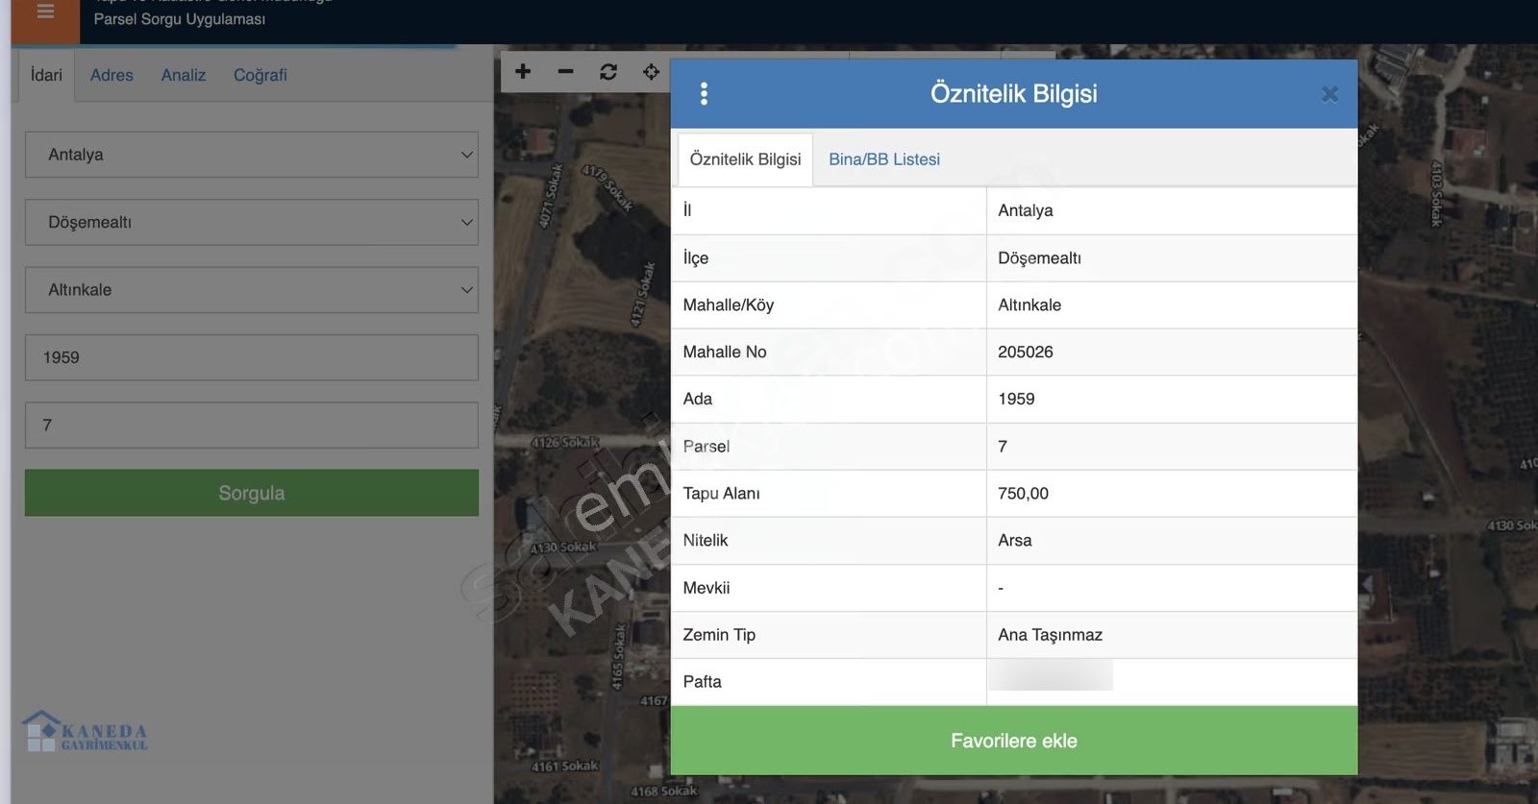Focus the Ada input field containing 1959
The width and height of the screenshot is (1538, 804).
252,357
